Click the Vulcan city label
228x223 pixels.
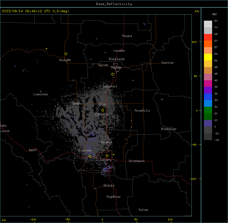144,210
